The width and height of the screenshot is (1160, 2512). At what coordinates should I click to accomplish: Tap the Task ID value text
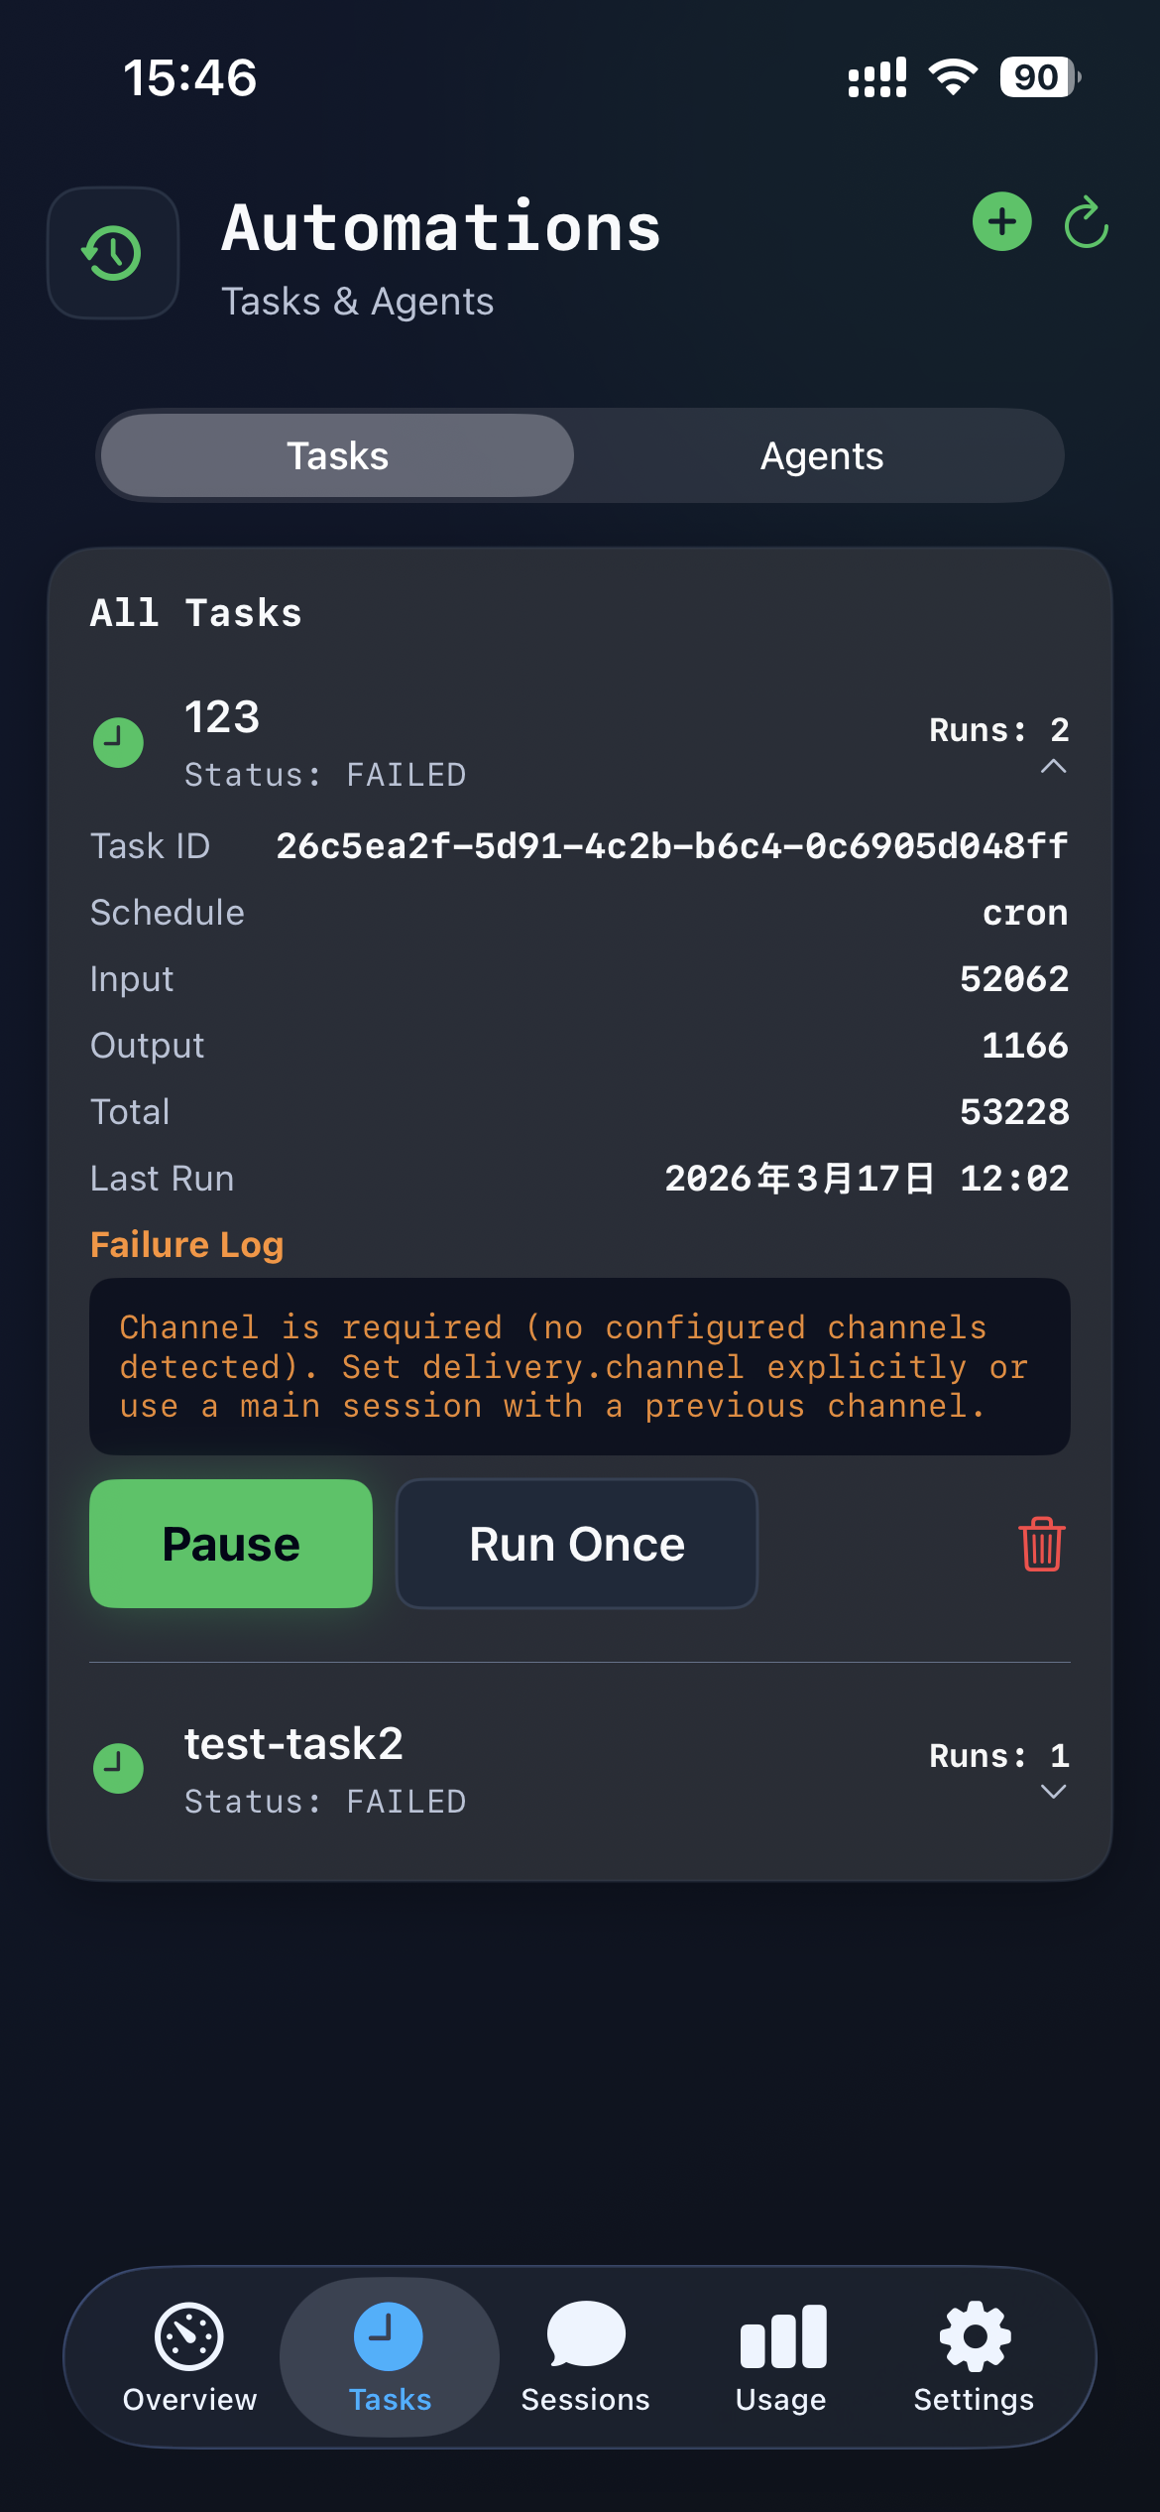coord(671,846)
